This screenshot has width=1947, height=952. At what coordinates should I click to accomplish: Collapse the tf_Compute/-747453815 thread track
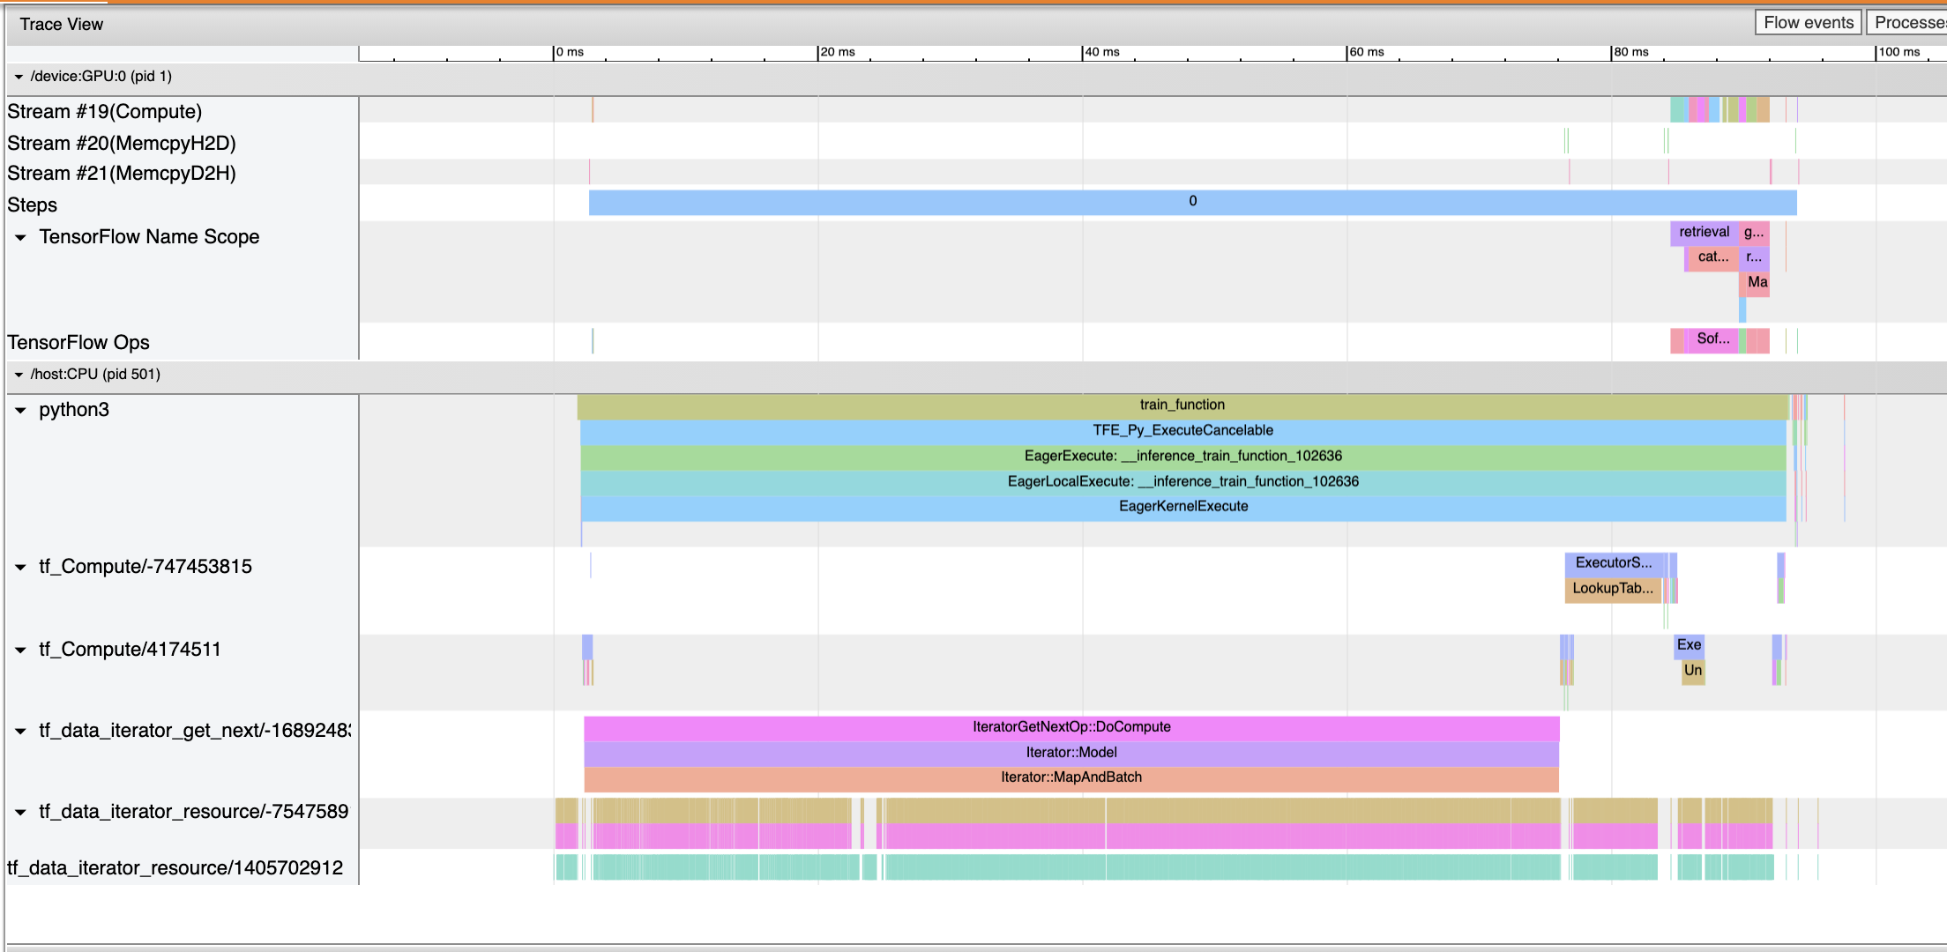tap(21, 567)
